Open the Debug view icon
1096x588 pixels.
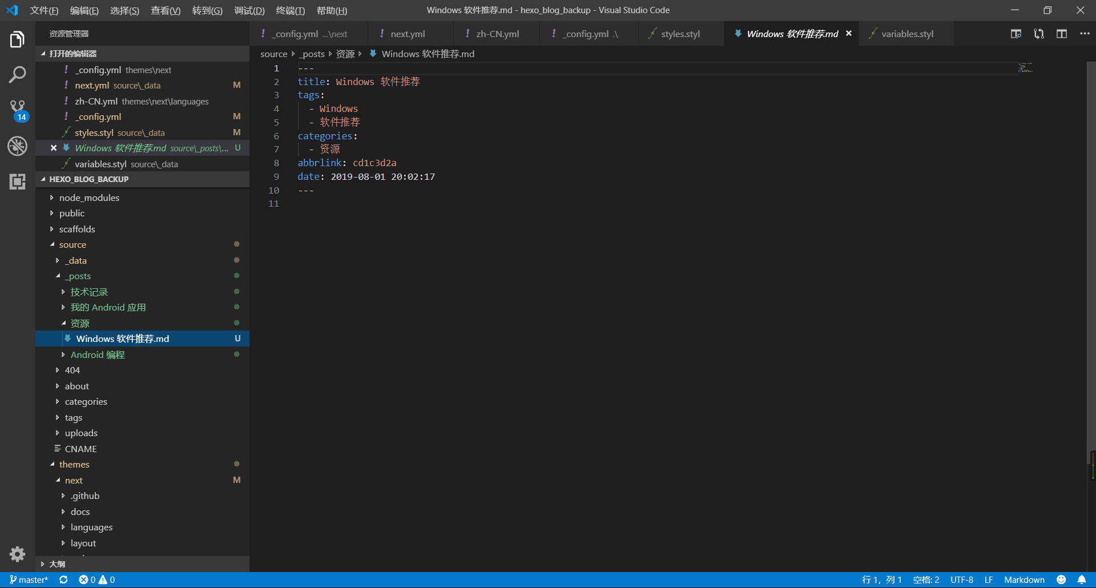(17, 146)
